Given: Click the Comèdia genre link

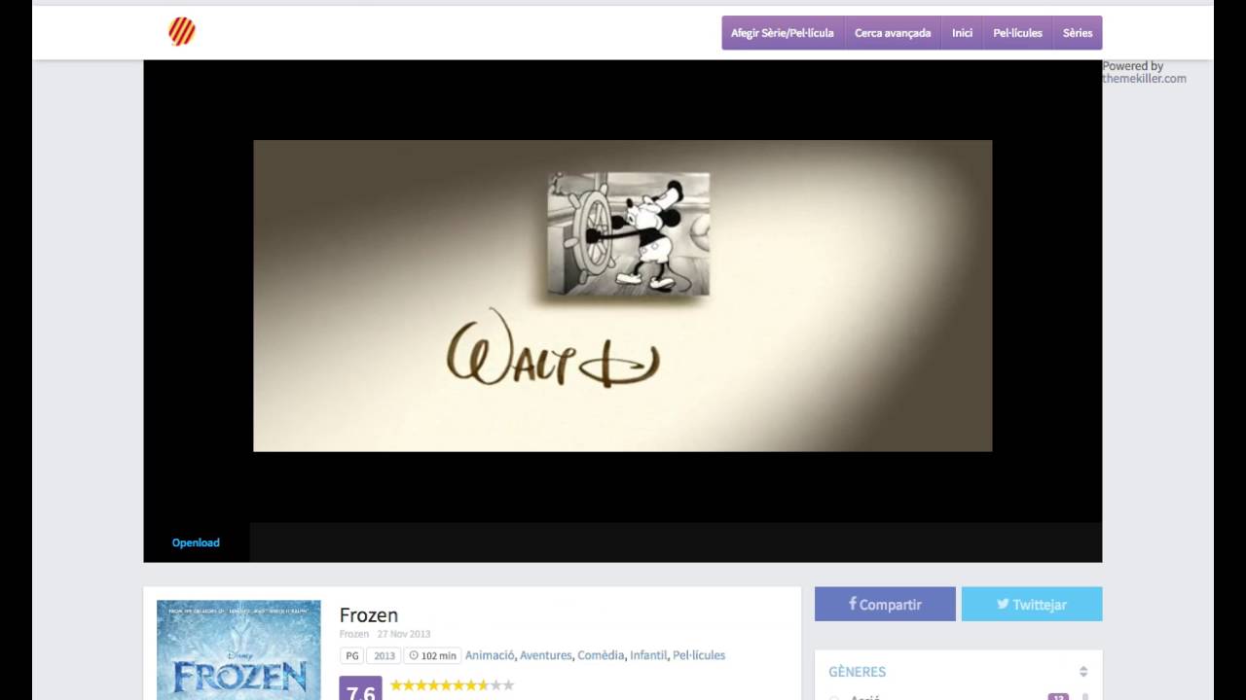Looking at the screenshot, I should pyautogui.click(x=601, y=655).
